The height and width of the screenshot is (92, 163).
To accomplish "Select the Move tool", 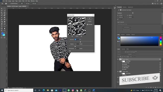I will [2, 8].
